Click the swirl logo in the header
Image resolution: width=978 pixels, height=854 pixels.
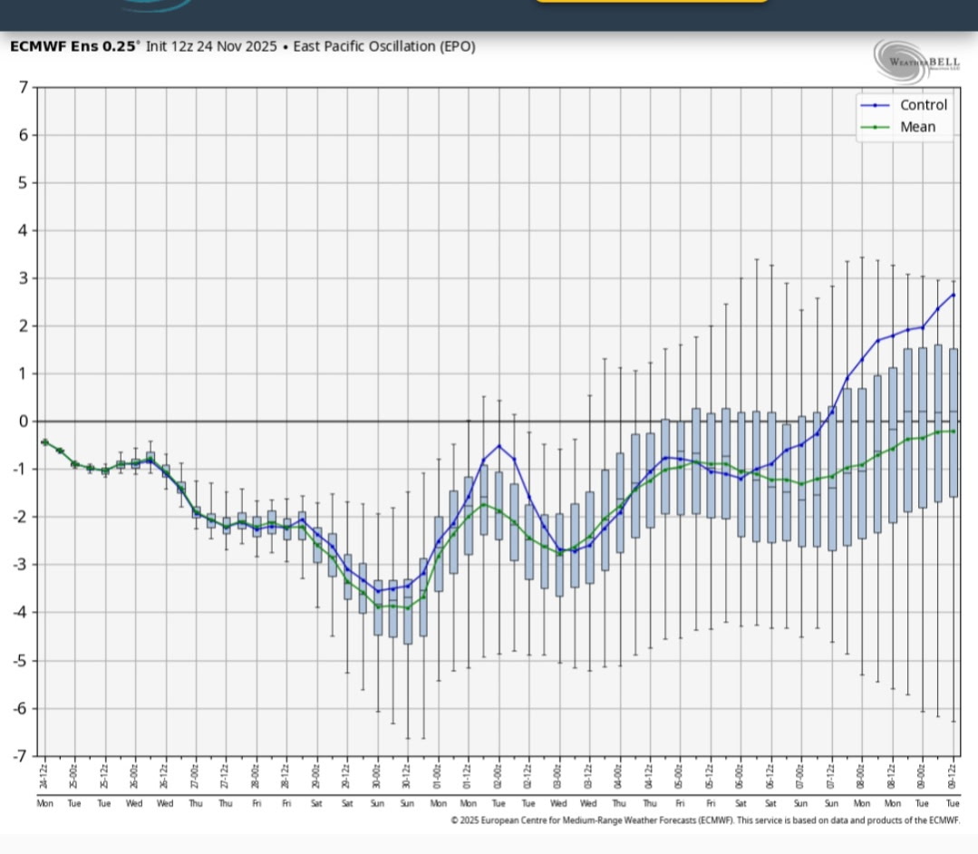154,5
